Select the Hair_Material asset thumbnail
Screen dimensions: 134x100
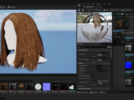tap(21, 87)
